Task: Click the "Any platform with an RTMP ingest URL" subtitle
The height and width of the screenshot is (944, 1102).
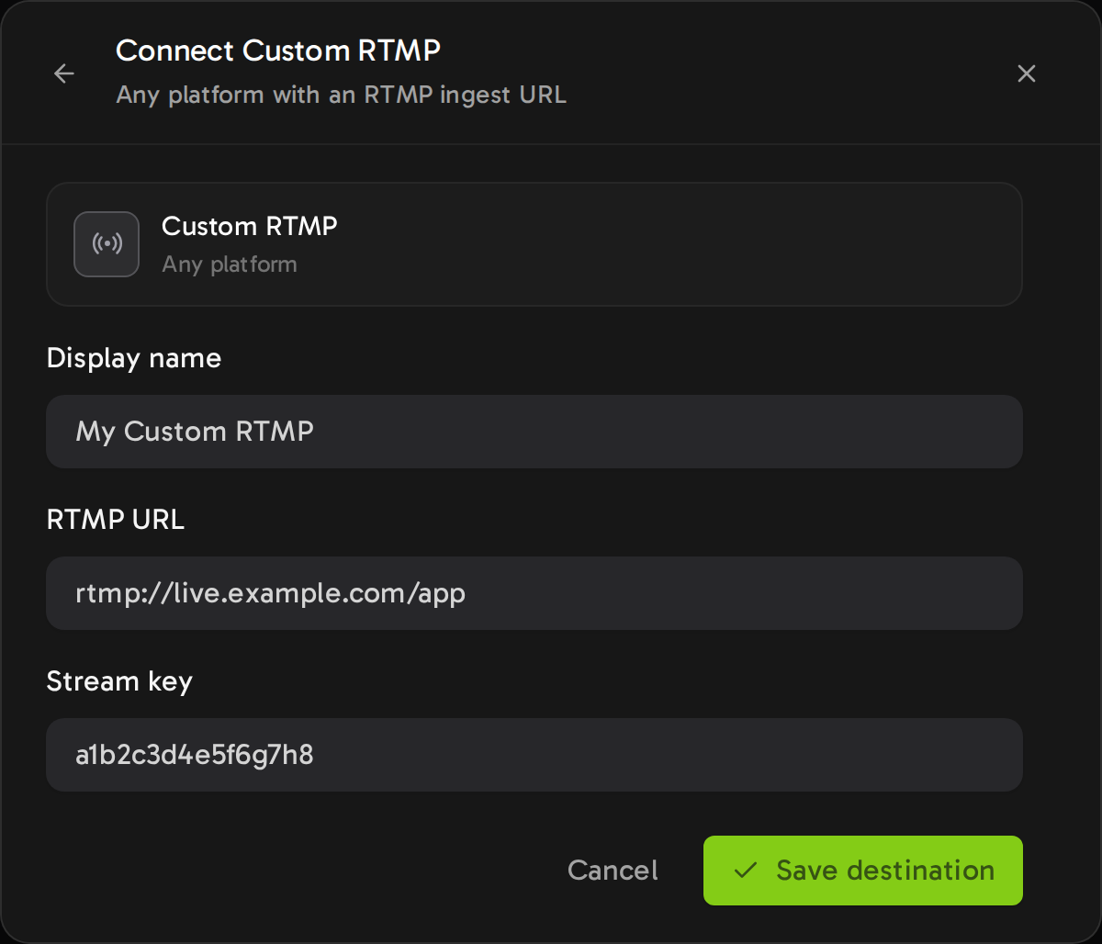Action: pyautogui.click(x=342, y=95)
